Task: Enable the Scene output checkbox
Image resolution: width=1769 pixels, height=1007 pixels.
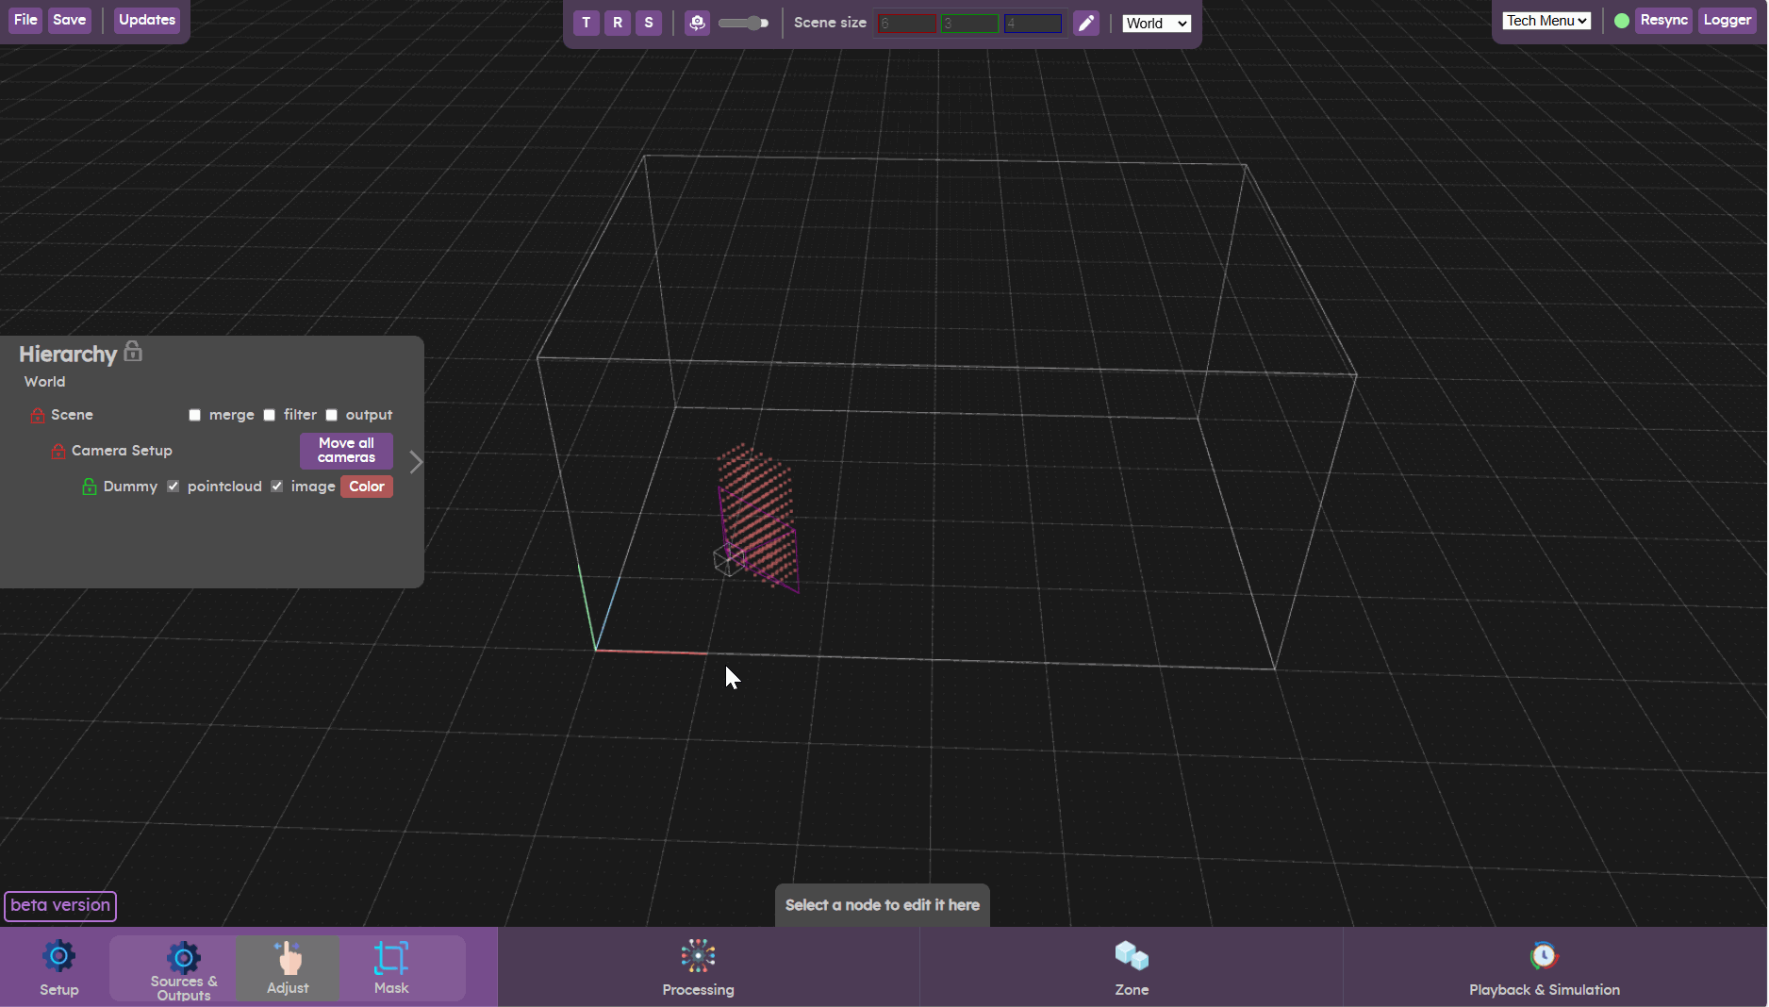Action: pyautogui.click(x=332, y=415)
